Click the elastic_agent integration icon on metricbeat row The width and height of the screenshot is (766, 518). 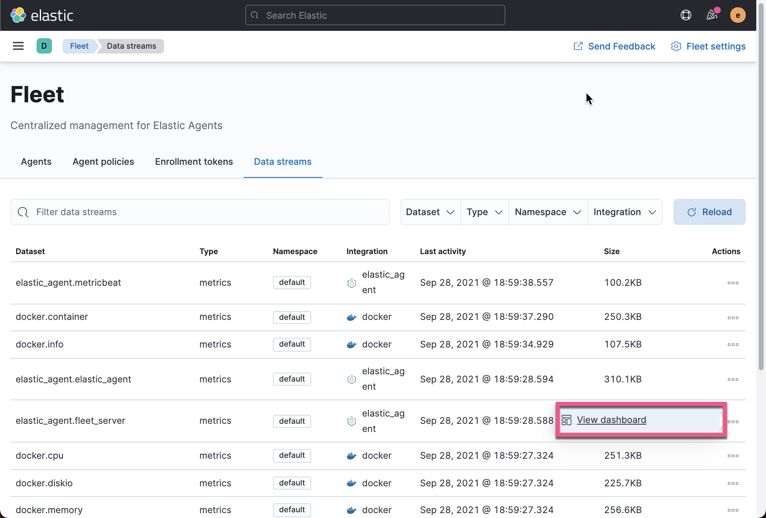click(x=351, y=283)
